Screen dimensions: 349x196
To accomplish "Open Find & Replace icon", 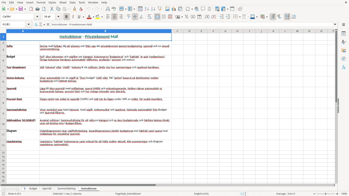I will pos(108,9).
